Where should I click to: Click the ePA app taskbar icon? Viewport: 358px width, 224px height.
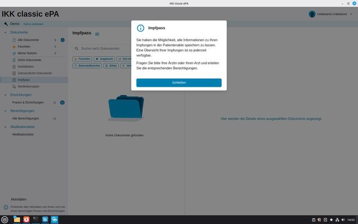click(55, 219)
